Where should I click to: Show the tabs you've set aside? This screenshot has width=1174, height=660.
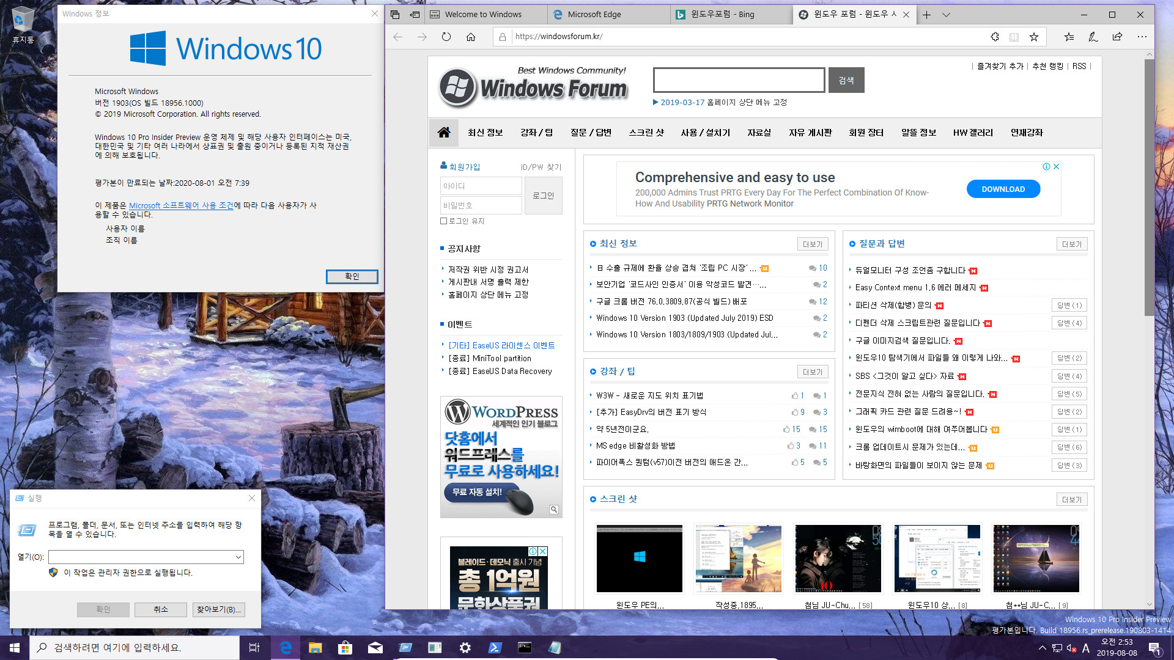pos(395,15)
